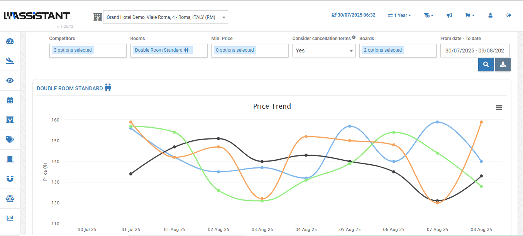Open the price filter funnel menu
The width and height of the screenshot is (523, 236).
pos(428,15)
